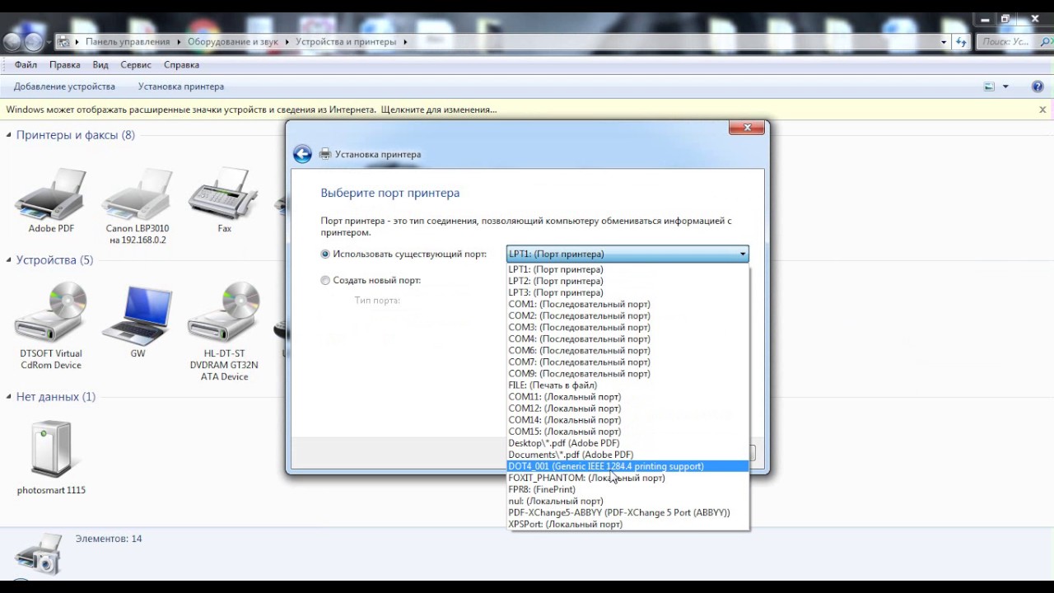Choose 'COM15: (Локальный порт)' option
Image resolution: width=1054 pixels, height=593 pixels.
tap(628, 431)
